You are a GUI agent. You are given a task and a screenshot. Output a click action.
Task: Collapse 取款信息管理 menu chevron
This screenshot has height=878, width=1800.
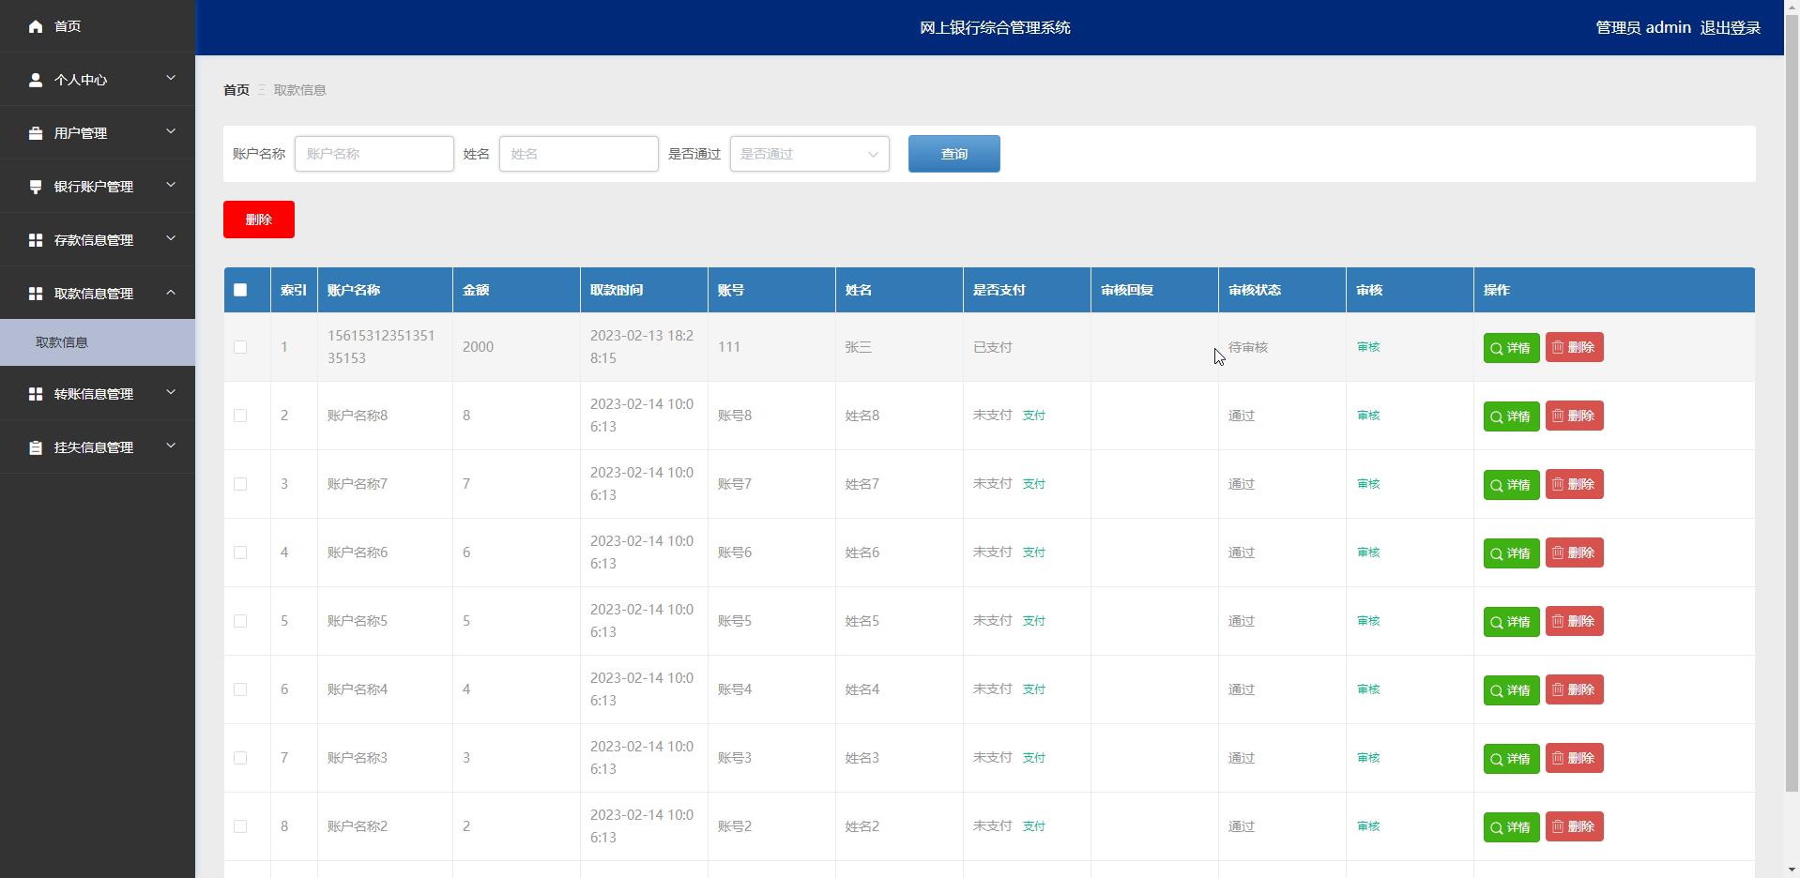(171, 292)
